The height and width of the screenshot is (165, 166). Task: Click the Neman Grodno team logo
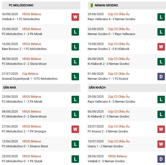tap(91, 6)
